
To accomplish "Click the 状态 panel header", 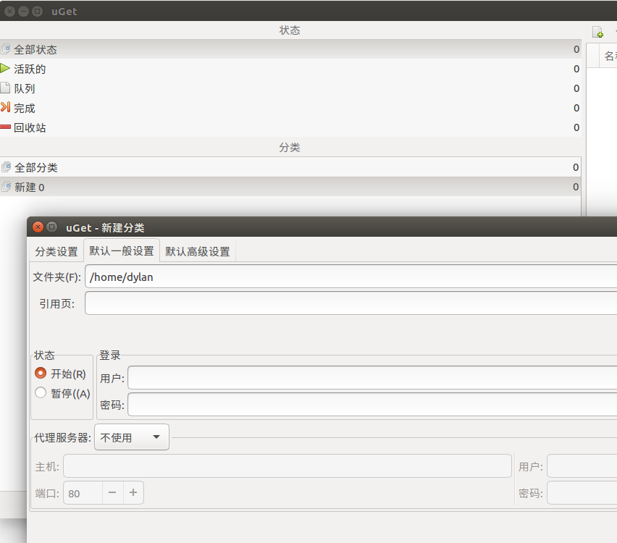I will coord(290,30).
